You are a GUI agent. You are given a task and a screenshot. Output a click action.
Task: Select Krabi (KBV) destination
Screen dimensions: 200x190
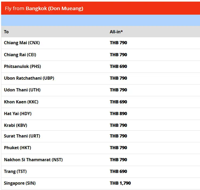[15, 125]
